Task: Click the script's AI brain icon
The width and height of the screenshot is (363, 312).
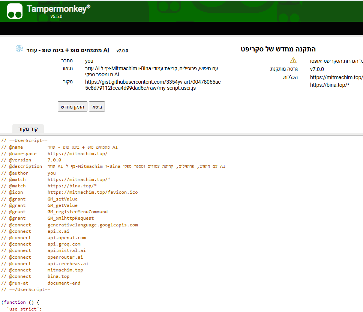Action: tap(19, 48)
